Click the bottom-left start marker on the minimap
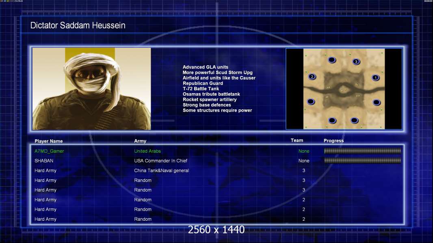 tap(332, 120)
